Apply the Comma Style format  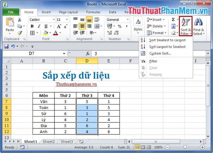tap(127, 26)
